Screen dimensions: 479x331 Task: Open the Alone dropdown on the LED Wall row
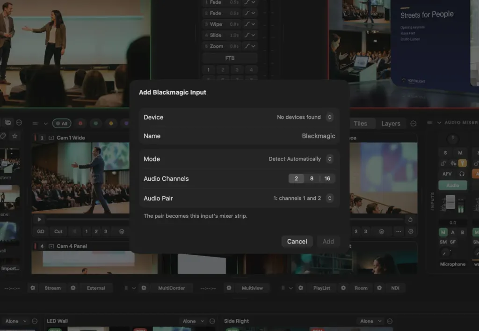pyautogui.click(x=193, y=321)
